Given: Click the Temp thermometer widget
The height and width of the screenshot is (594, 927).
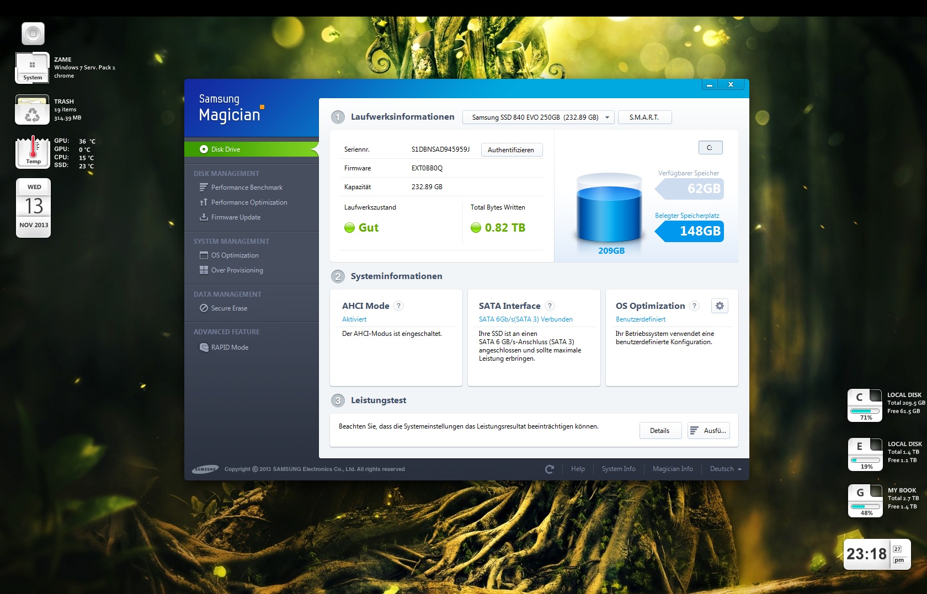Looking at the screenshot, I should click(x=33, y=152).
